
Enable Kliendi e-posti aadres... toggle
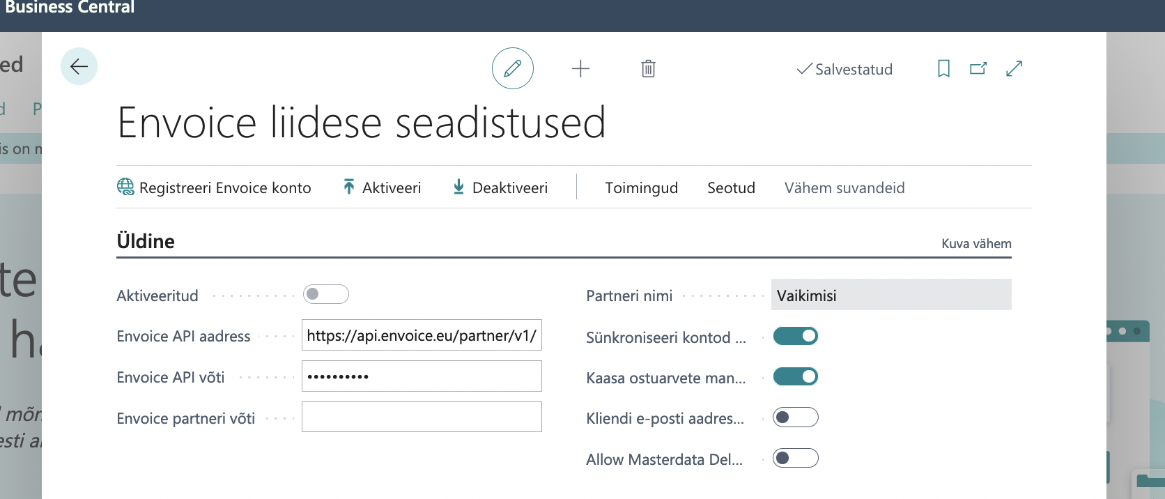(796, 417)
